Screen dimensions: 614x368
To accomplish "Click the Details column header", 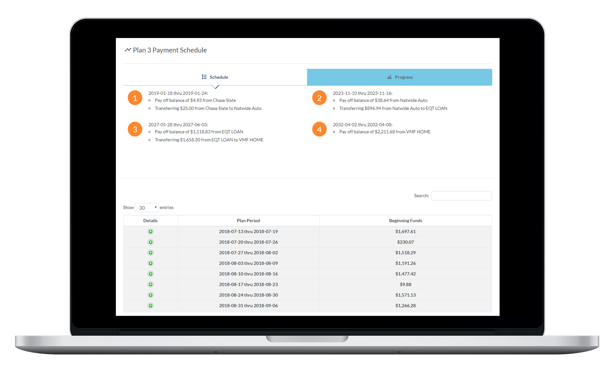I will click(150, 220).
